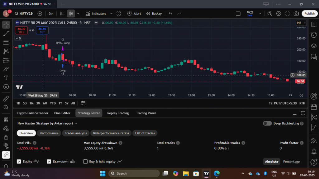Enable the Deep Backtesting switch

[267, 123]
